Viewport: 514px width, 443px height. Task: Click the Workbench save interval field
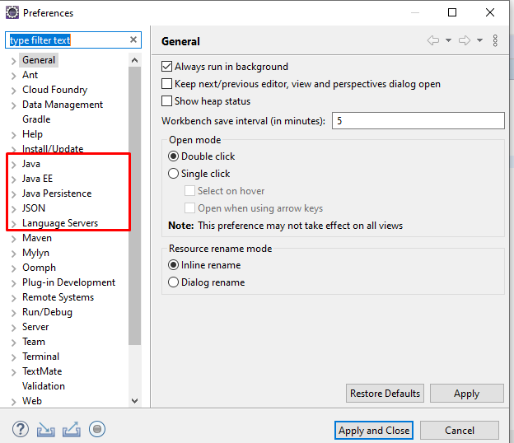click(418, 120)
